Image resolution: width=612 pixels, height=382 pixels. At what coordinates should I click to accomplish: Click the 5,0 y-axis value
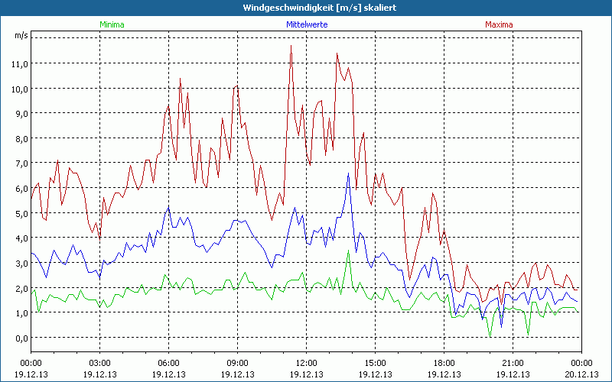click(x=22, y=214)
